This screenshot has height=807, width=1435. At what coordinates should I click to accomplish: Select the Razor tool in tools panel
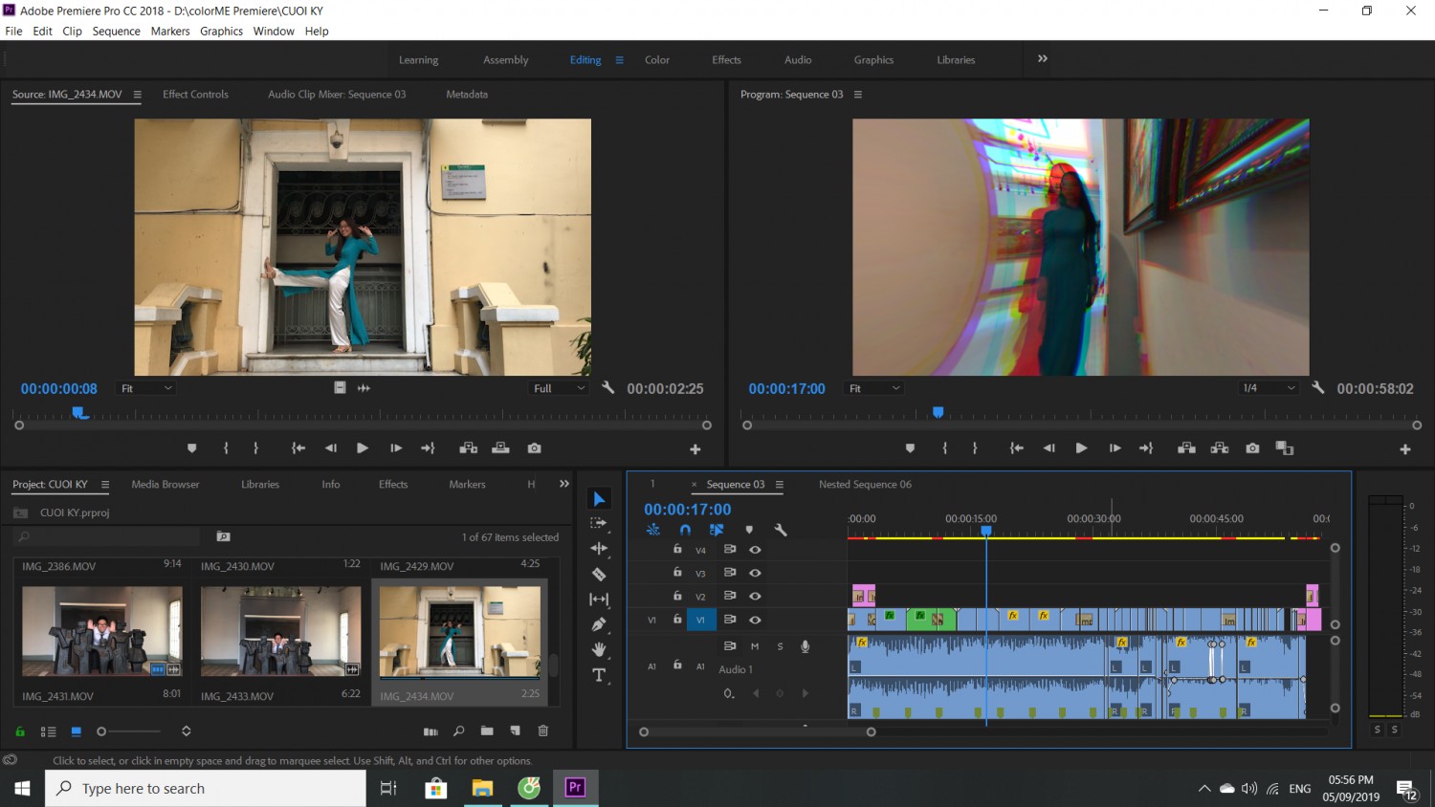click(599, 574)
